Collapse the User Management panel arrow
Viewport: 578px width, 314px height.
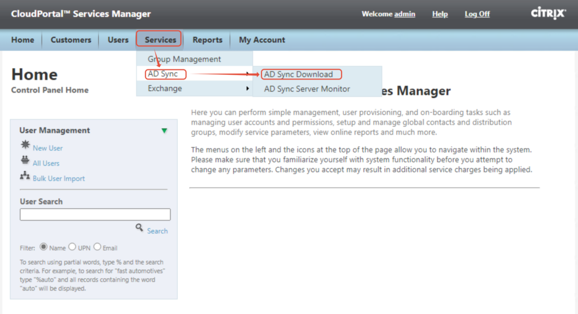click(x=164, y=131)
